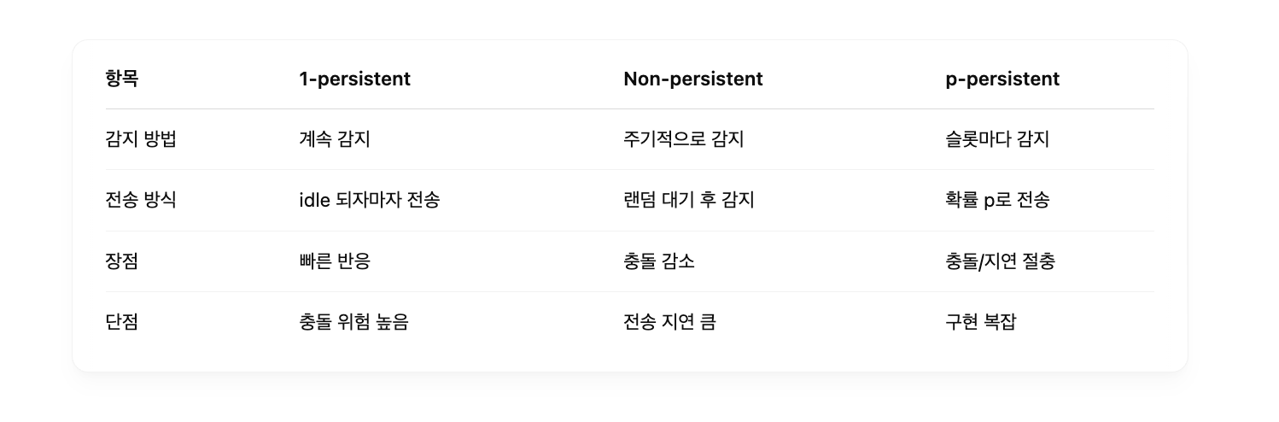Viewport: 1279px width, 422px height.
Task: Click the 전송 지연 큼 cell
Action: pyautogui.click(x=669, y=322)
